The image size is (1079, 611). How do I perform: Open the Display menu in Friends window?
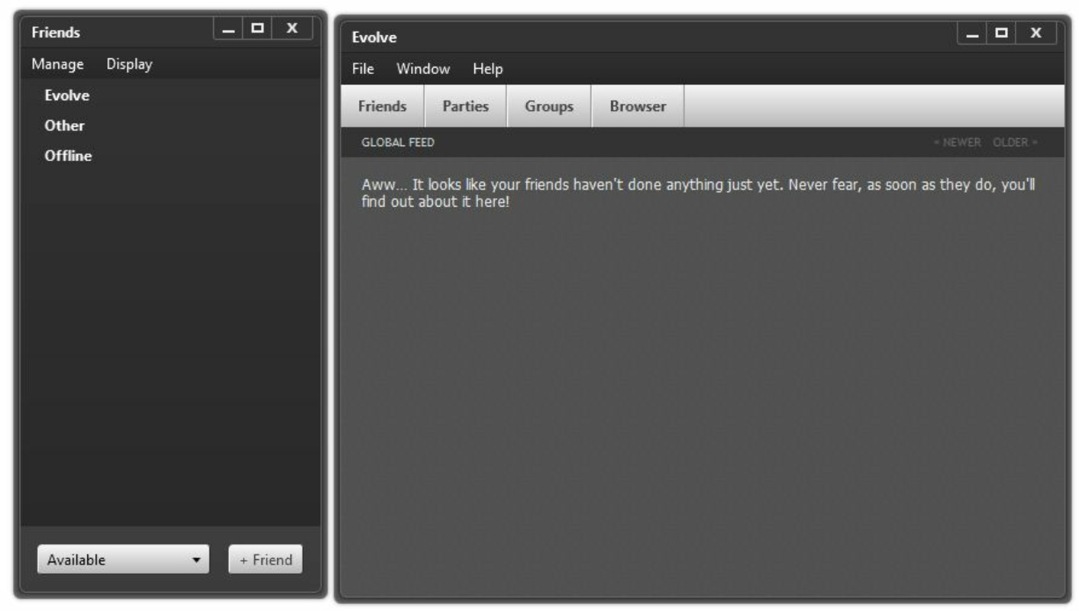[x=129, y=64]
